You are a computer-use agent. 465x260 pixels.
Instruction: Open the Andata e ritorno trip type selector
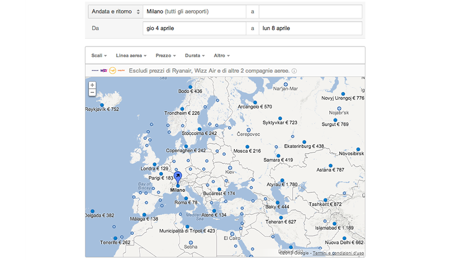(115, 11)
